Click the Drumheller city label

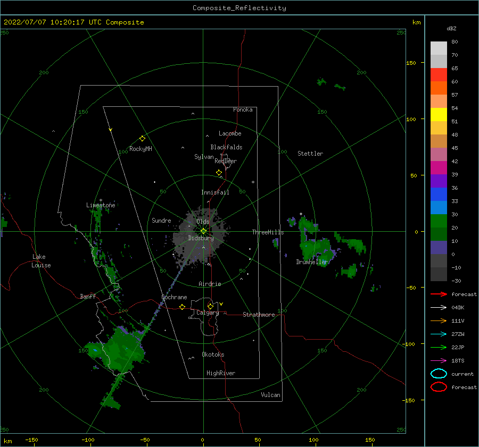coord(312,262)
